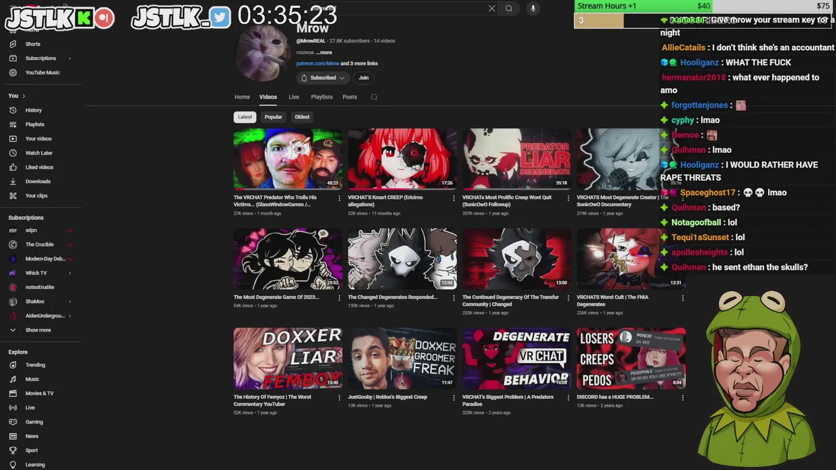This screenshot has width=836, height=470.
Task: Open options for Most Prolific Creep video
Action: click(x=568, y=198)
